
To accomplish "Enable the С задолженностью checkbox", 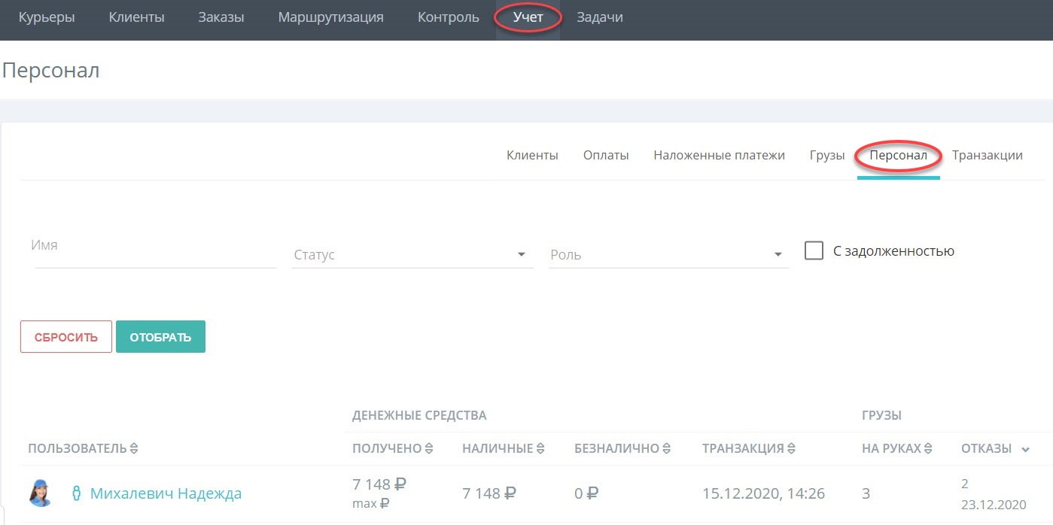I will click(x=814, y=250).
